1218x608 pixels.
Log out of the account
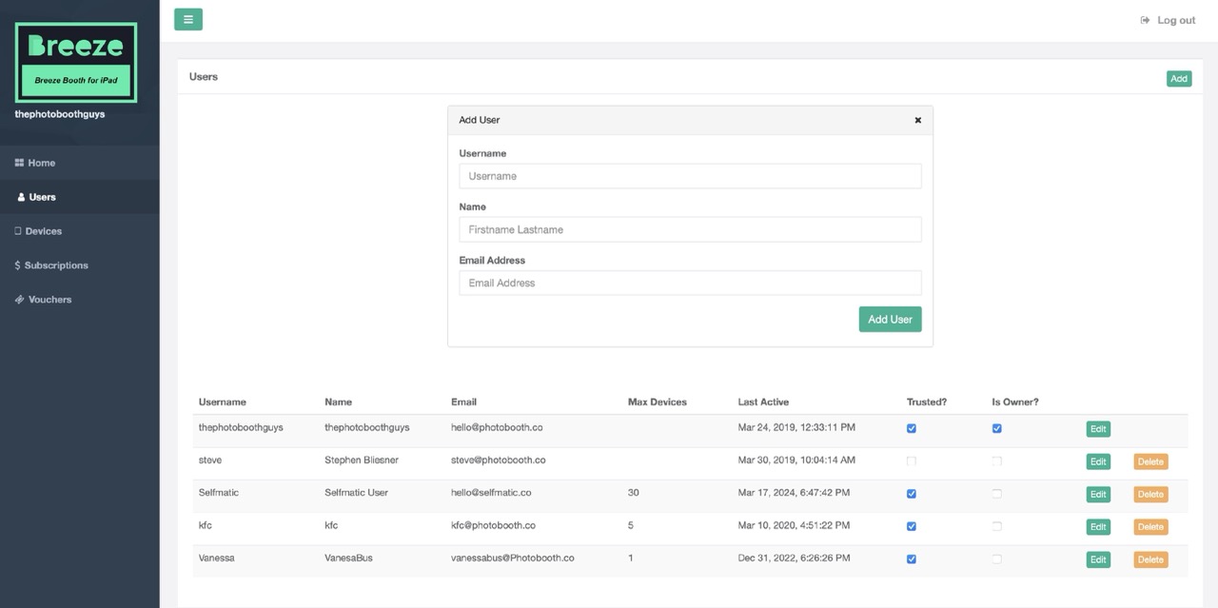(x=1169, y=20)
